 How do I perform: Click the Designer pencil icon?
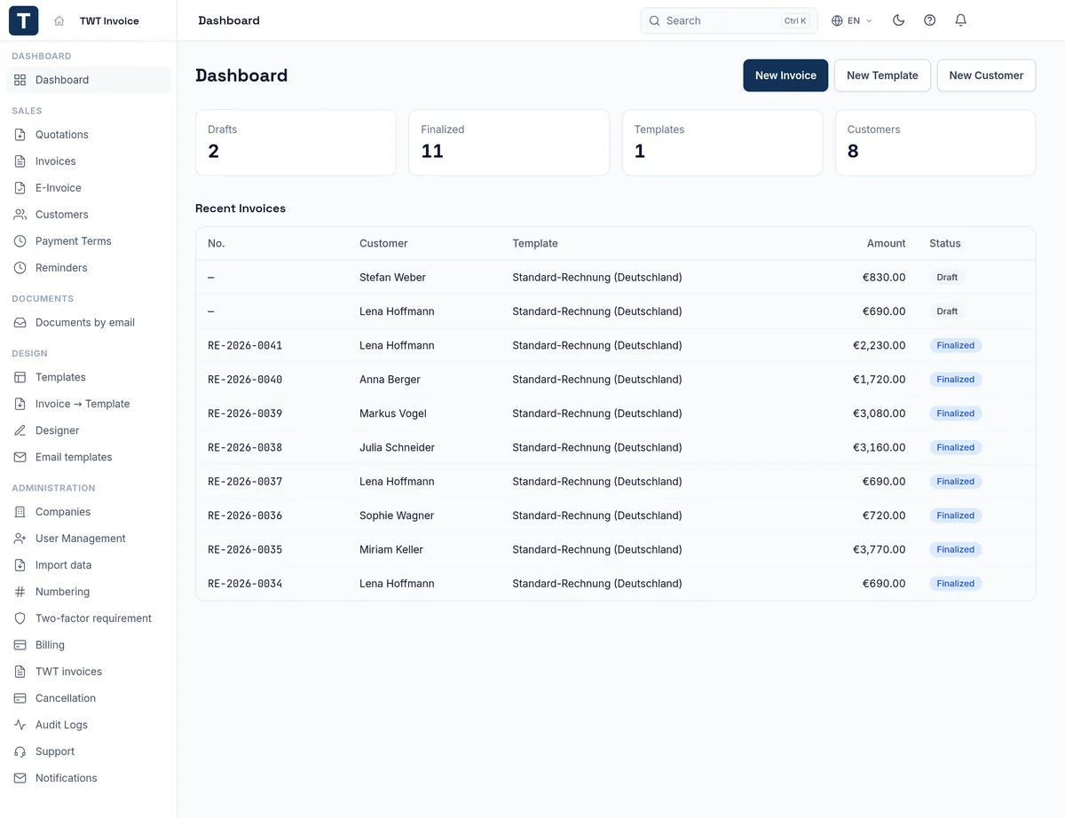click(x=20, y=430)
